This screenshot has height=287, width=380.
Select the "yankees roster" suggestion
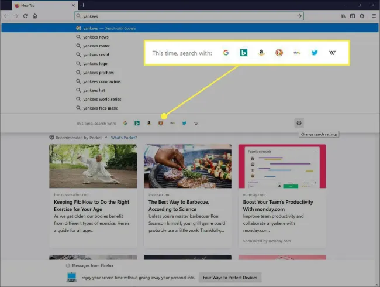coord(96,46)
